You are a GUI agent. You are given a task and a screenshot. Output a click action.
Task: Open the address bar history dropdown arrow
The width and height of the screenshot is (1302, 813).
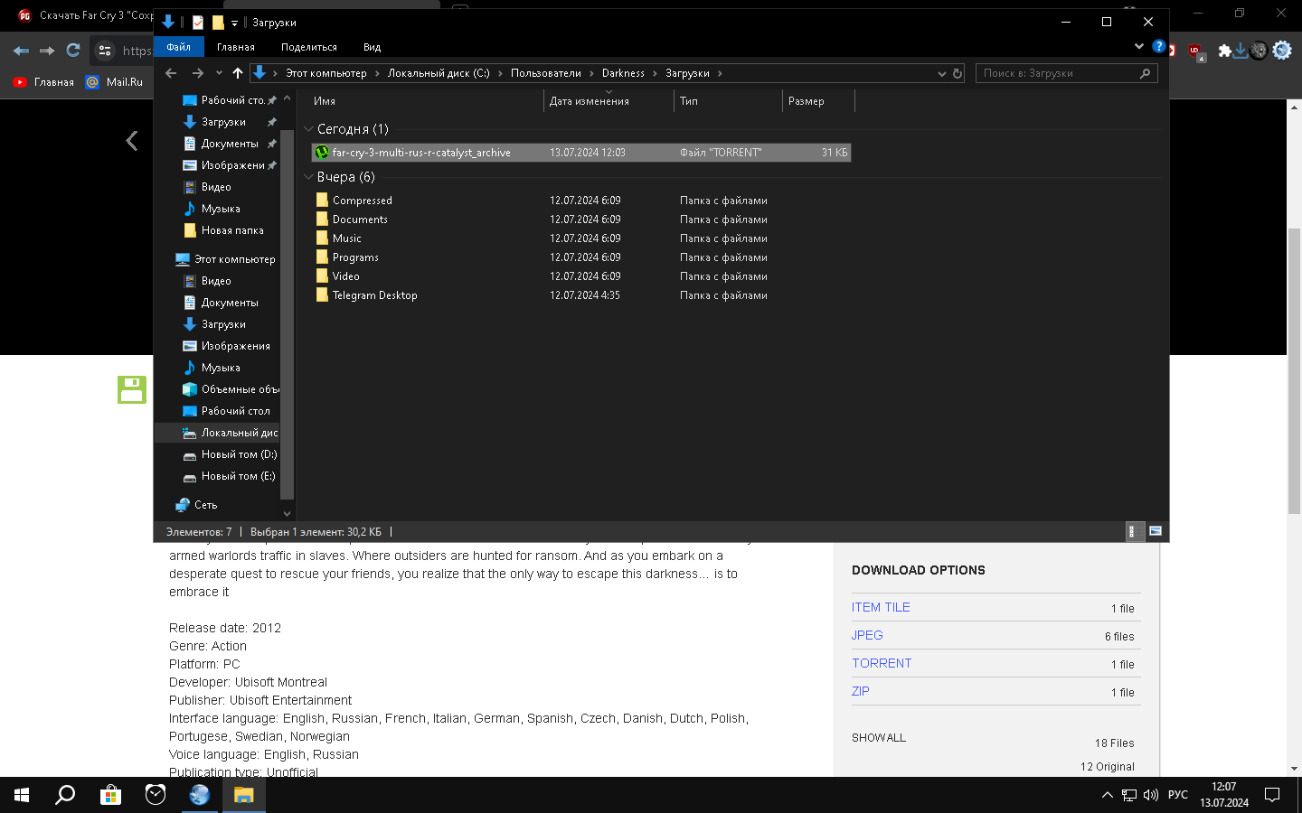click(x=941, y=73)
